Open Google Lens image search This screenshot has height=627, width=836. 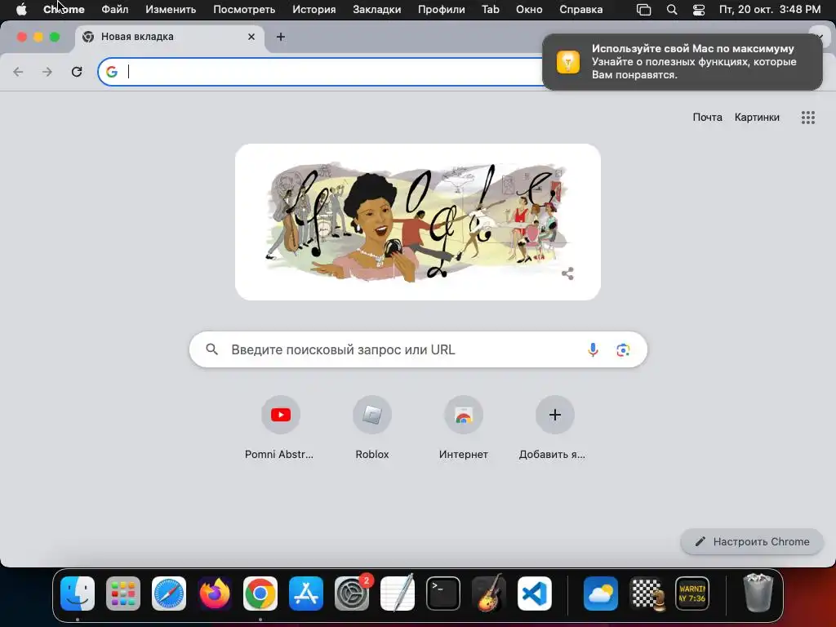[x=623, y=349]
